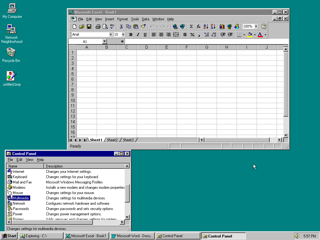The height and width of the screenshot is (240, 320).
Task: Open the Control Panel View menu
Action: pos(29,160)
